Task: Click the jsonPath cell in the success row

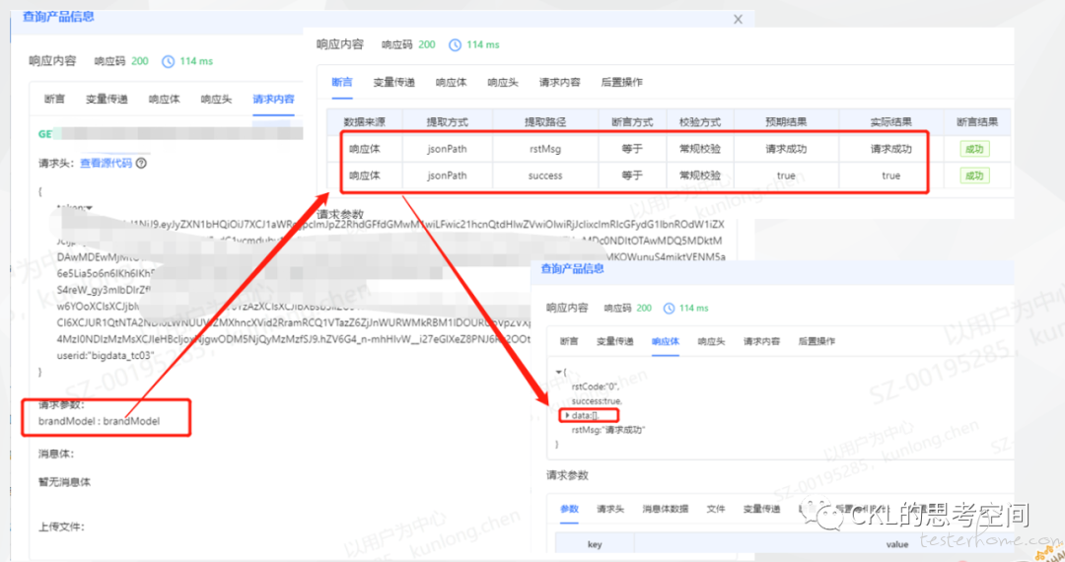Action: 447,176
